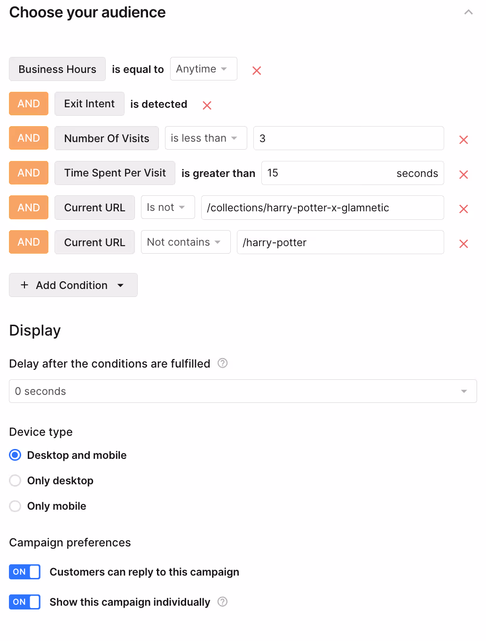
Task: Open the Anytime dropdown
Action: [204, 69]
